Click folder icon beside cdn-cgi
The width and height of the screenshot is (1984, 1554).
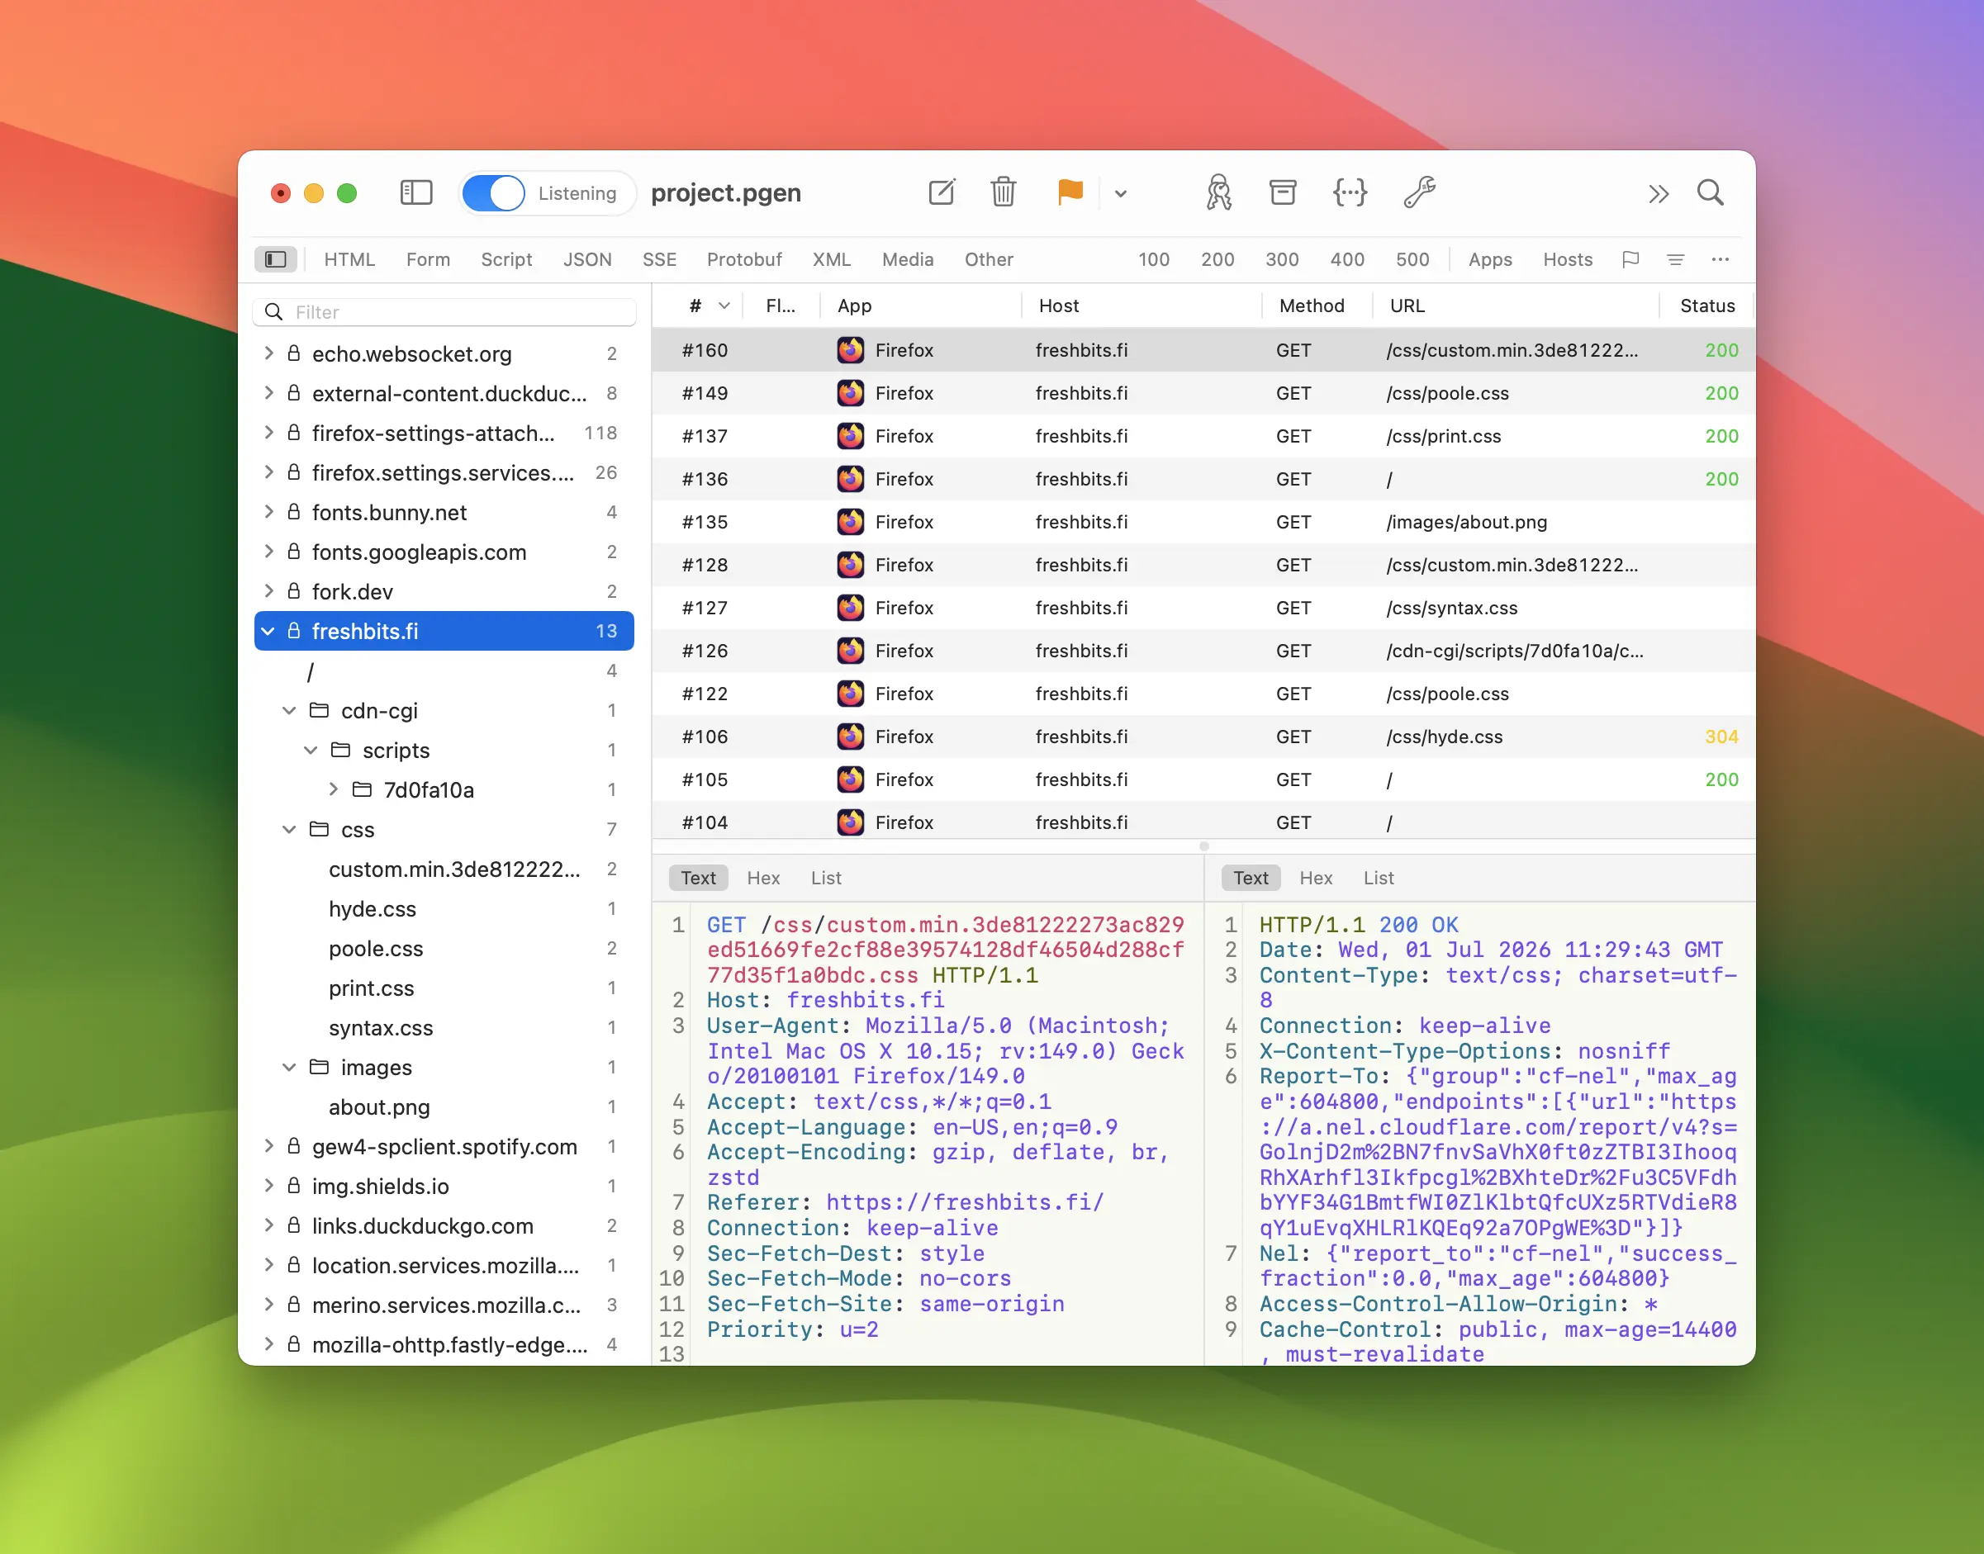click(319, 709)
